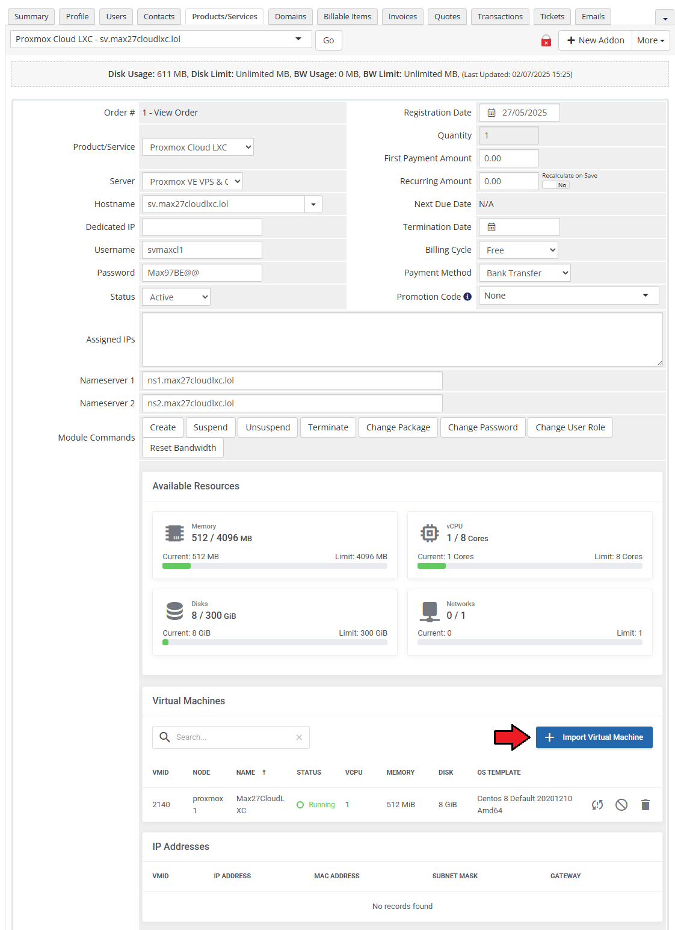Click the Memory chip icon
This screenshot has height=930, width=675.
pyautogui.click(x=174, y=533)
